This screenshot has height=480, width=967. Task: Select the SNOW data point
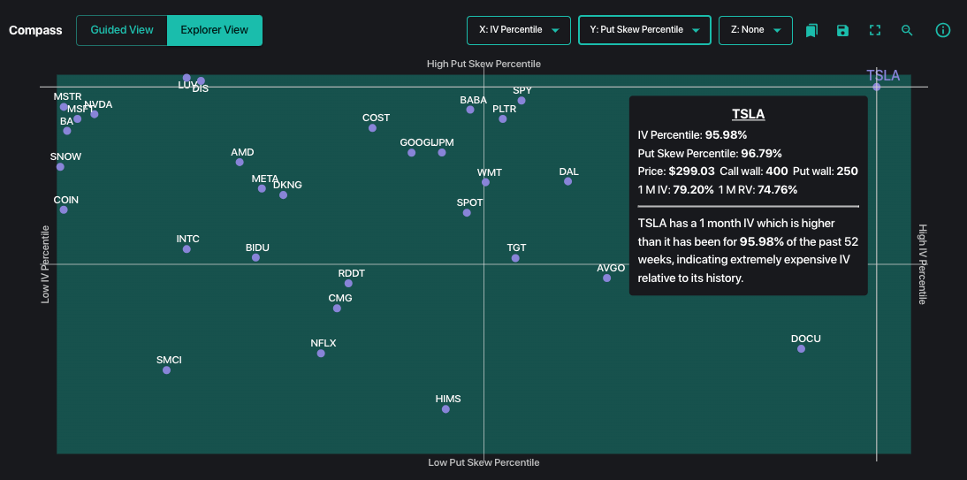(60, 167)
